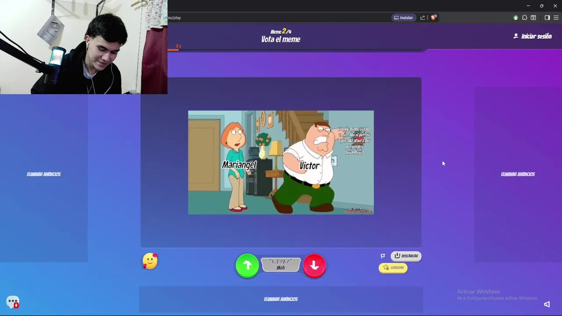562x316 pixels.
Task: Download the meme via Descargar
Action: tap(406, 256)
